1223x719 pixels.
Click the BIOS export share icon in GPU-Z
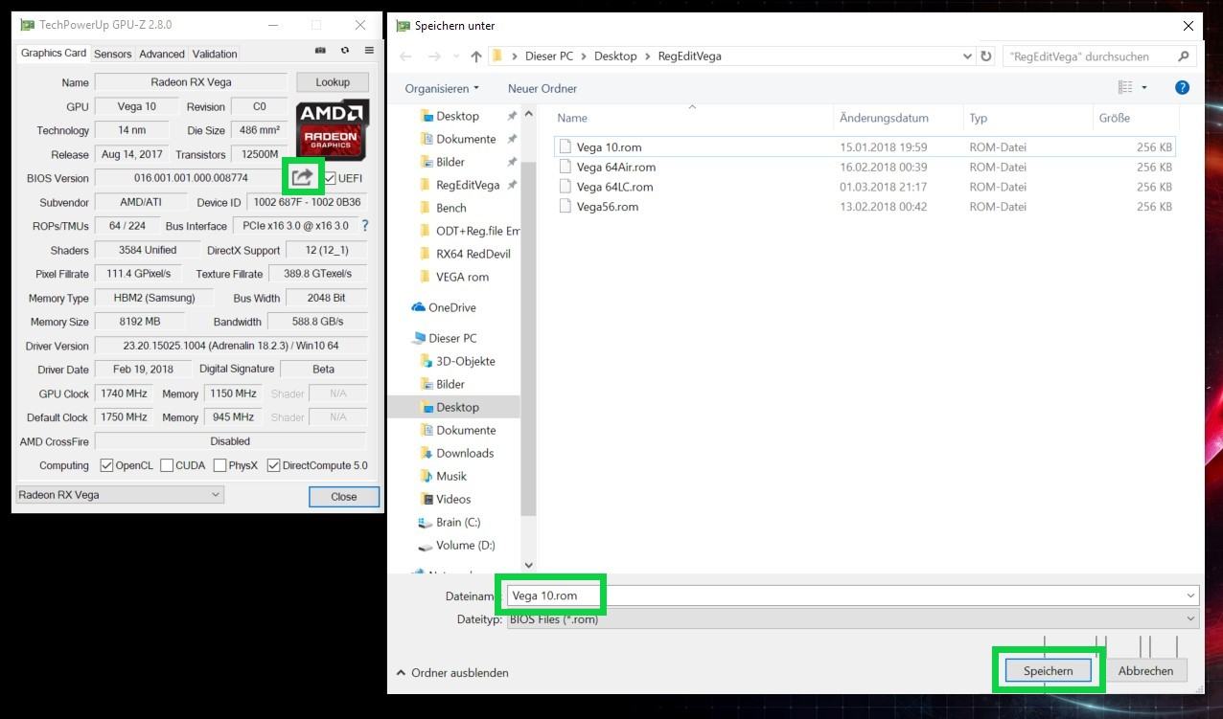pyautogui.click(x=302, y=177)
